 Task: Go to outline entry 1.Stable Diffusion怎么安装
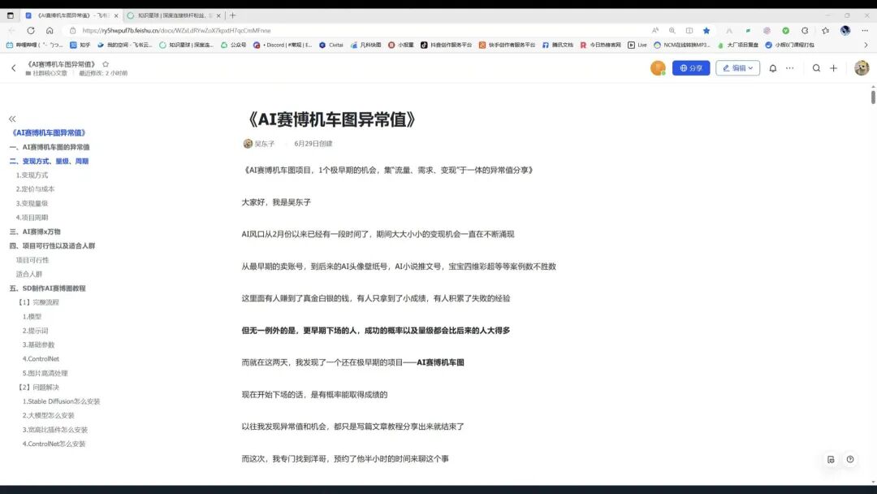pos(62,401)
